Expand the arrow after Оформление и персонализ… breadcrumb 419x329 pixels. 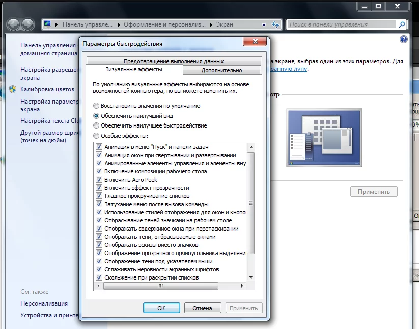click(211, 24)
